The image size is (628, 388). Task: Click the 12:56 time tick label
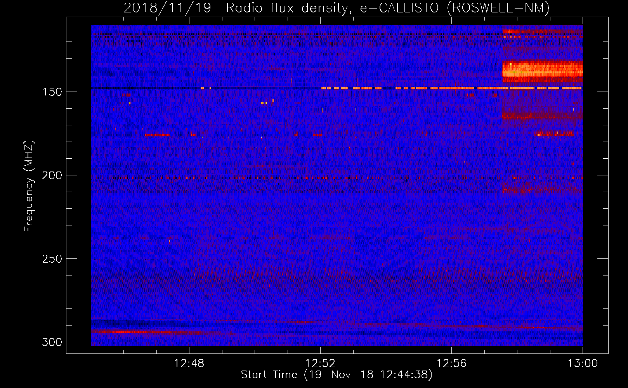click(x=451, y=364)
